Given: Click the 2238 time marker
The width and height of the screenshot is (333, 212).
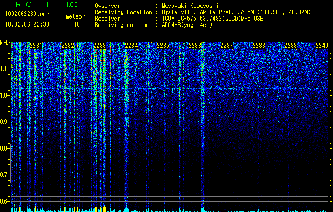Looking at the screenshot, I should click(259, 46).
